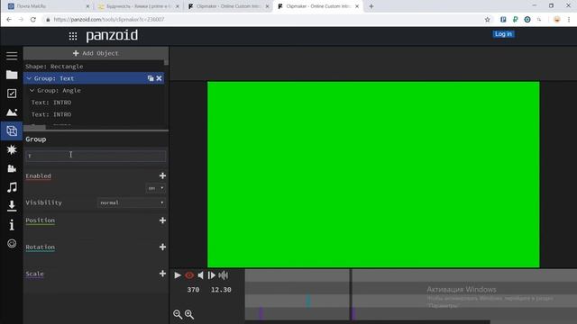Click the panzoid logo

(112, 36)
